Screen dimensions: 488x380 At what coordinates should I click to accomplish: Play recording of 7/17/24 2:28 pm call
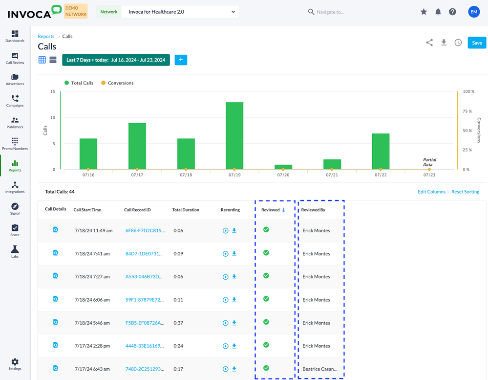point(225,346)
